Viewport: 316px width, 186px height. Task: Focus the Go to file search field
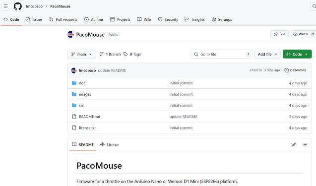(221, 54)
